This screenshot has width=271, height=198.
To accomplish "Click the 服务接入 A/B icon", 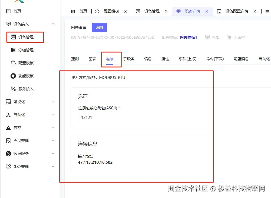I will tap(13, 89).
